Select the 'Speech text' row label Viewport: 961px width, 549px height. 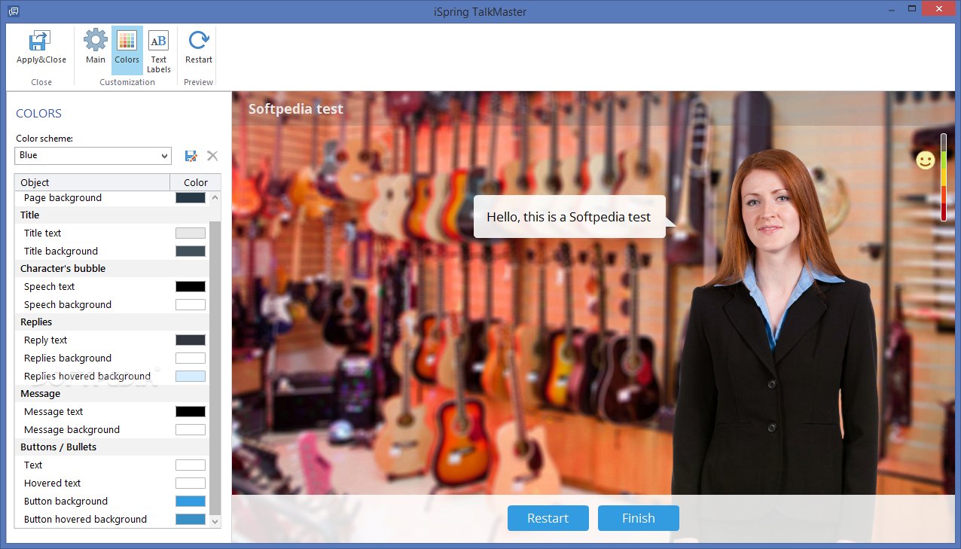[50, 287]
